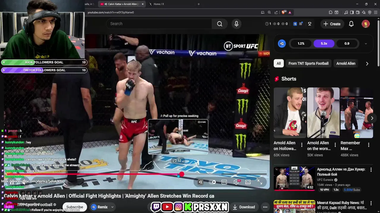Close the Calvin Kattar v Arnold Allen tab
Screen dimensions: 380x213
143,4
